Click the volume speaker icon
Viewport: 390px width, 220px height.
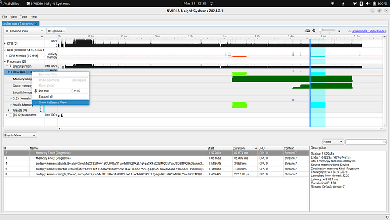point(368,3)
